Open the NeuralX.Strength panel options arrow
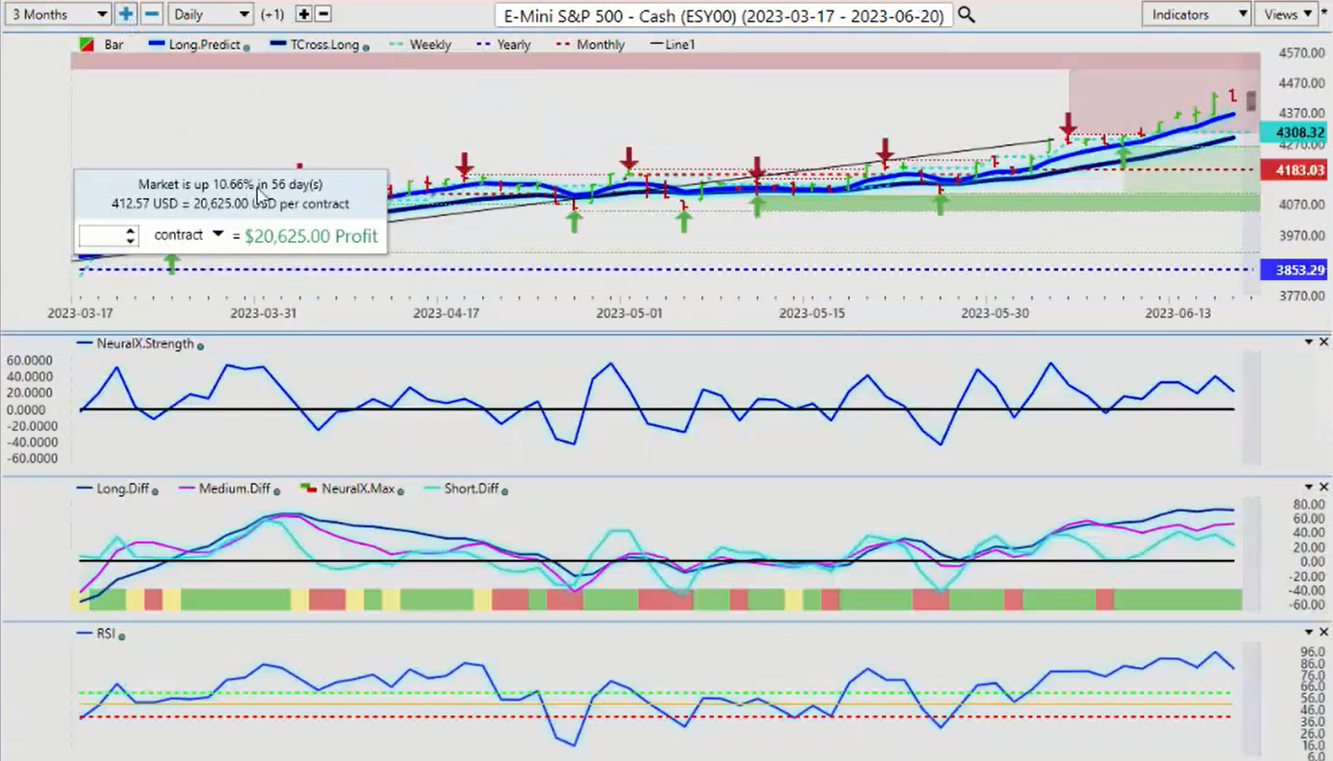 point(1310,342)
